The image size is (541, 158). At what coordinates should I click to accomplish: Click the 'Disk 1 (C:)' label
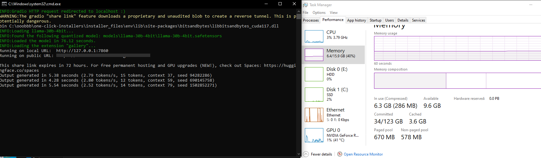pyautogui.click(x=337, y=90)
